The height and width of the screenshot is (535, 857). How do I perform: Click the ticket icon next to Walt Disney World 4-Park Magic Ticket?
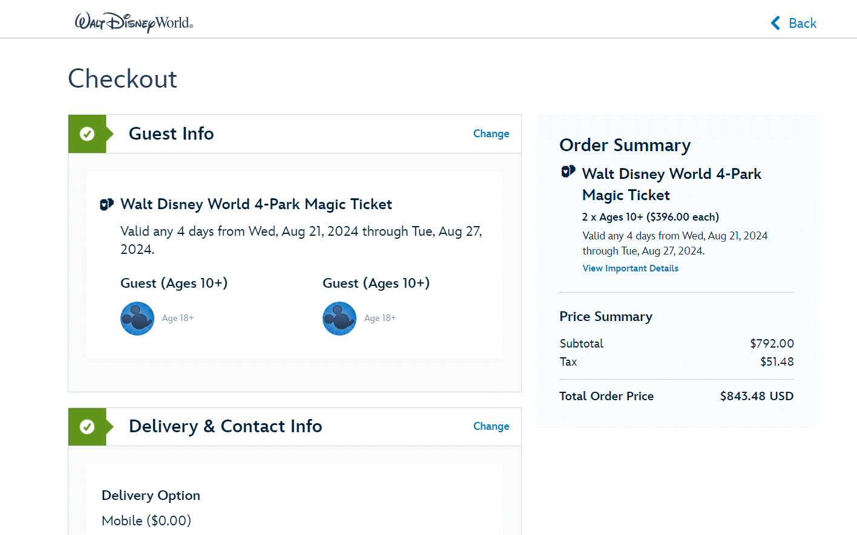pyautogui.click(x=107, y=204)
